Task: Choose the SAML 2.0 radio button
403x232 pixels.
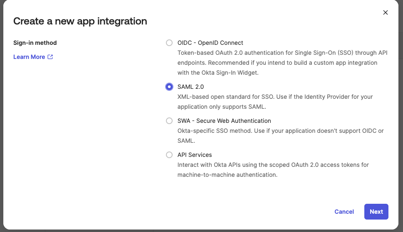Action: click(x=169, y=87)
